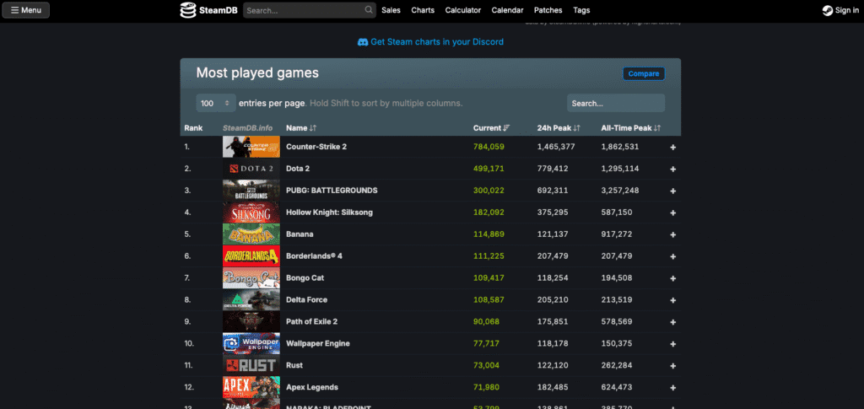Open the Tags page
The image size is (864, 409).
click(x=581, y=10)
